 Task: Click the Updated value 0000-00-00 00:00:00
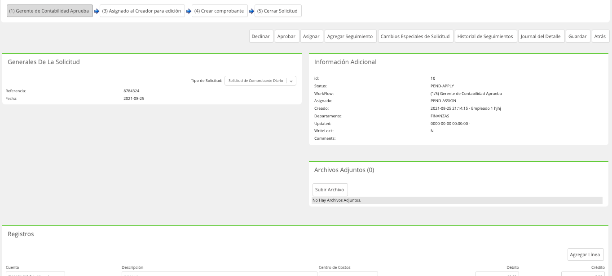coord(450,124)
